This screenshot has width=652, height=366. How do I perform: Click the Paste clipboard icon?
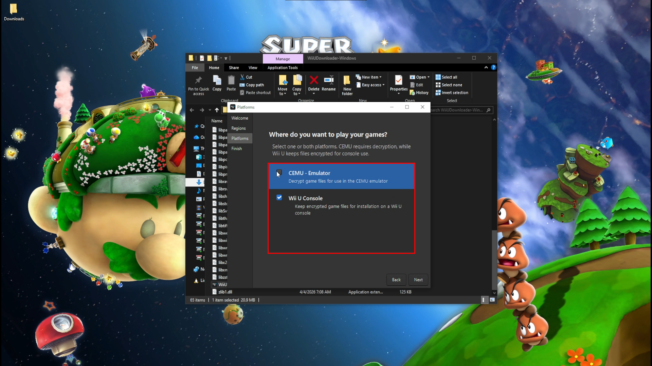[x=231, y=81]
